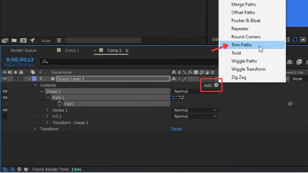
Task: Show the hidden Fill 1 visibility box
Action: pyautogui.click(x=5, y=116)
